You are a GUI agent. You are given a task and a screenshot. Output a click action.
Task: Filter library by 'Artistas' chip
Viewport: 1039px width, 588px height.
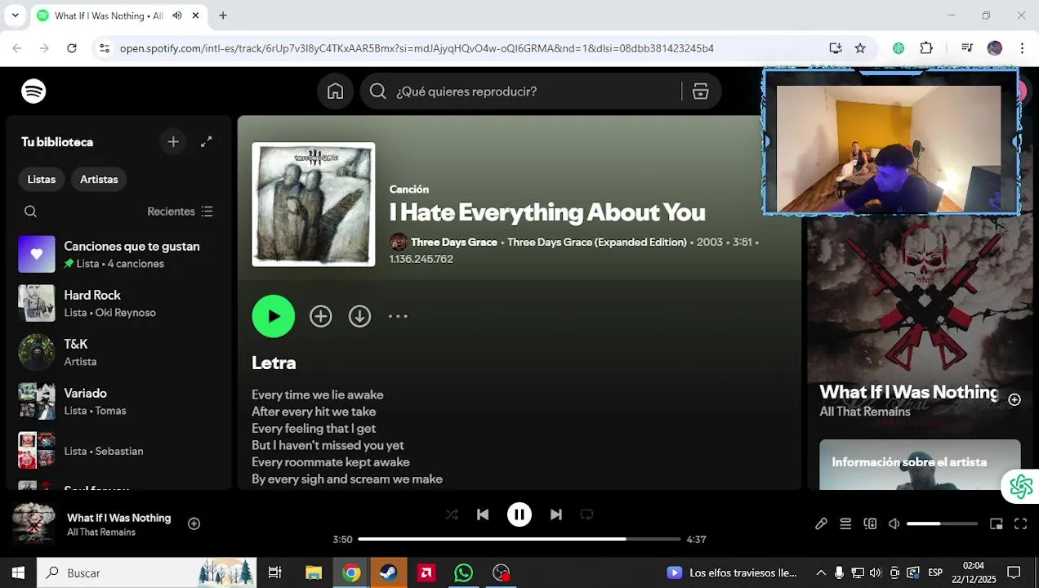pyautogui.click(x=99, y=180)
